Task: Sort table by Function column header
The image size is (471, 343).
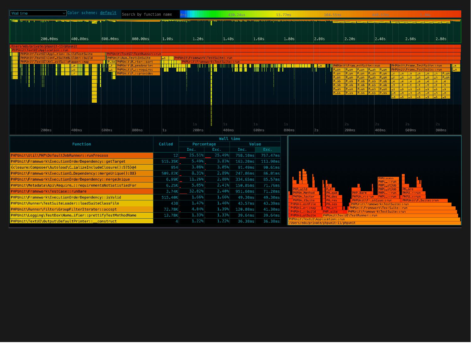Action: pyautogui.click(x=81, y=144)
